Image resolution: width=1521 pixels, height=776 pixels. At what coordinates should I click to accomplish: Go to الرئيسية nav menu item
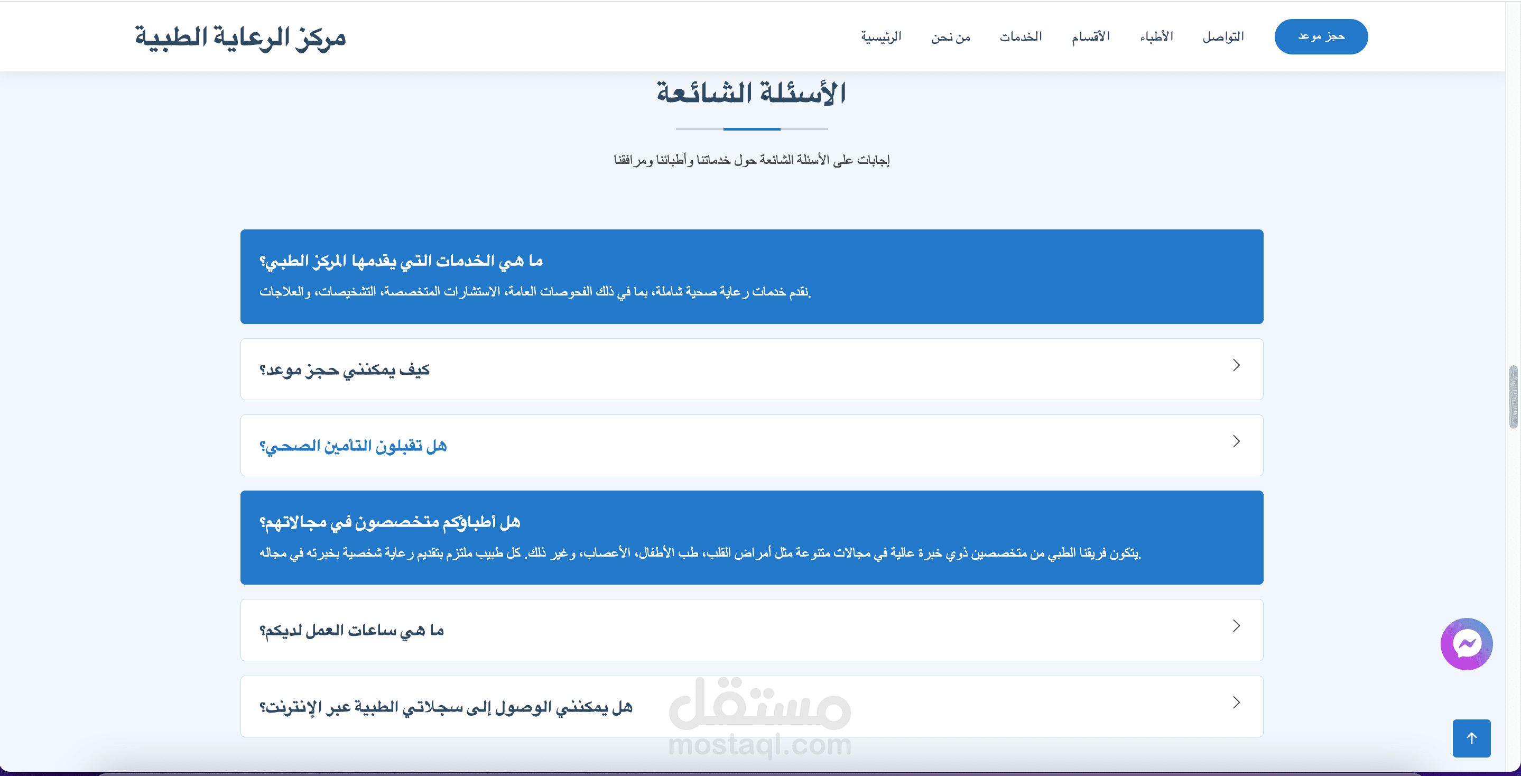(x=880, y=36)
